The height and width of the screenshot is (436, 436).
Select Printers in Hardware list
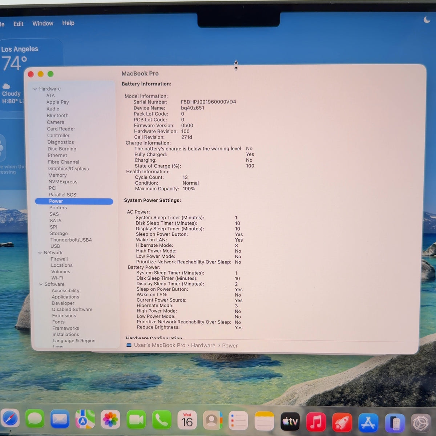pyautogui.click(x=58, y=208)
